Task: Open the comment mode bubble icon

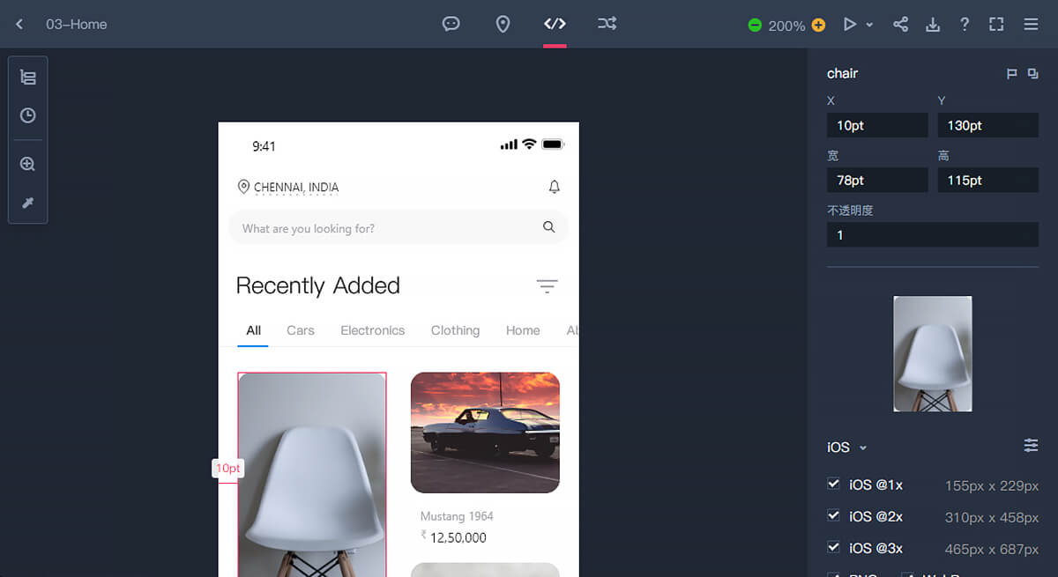Action: point(451,24)
